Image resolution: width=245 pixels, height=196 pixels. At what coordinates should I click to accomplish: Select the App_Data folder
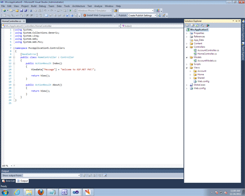coord(199,40)
